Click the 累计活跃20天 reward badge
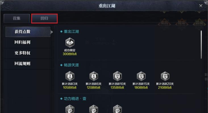This screenshot has height=113, width=208. click(x=165, y=76)
